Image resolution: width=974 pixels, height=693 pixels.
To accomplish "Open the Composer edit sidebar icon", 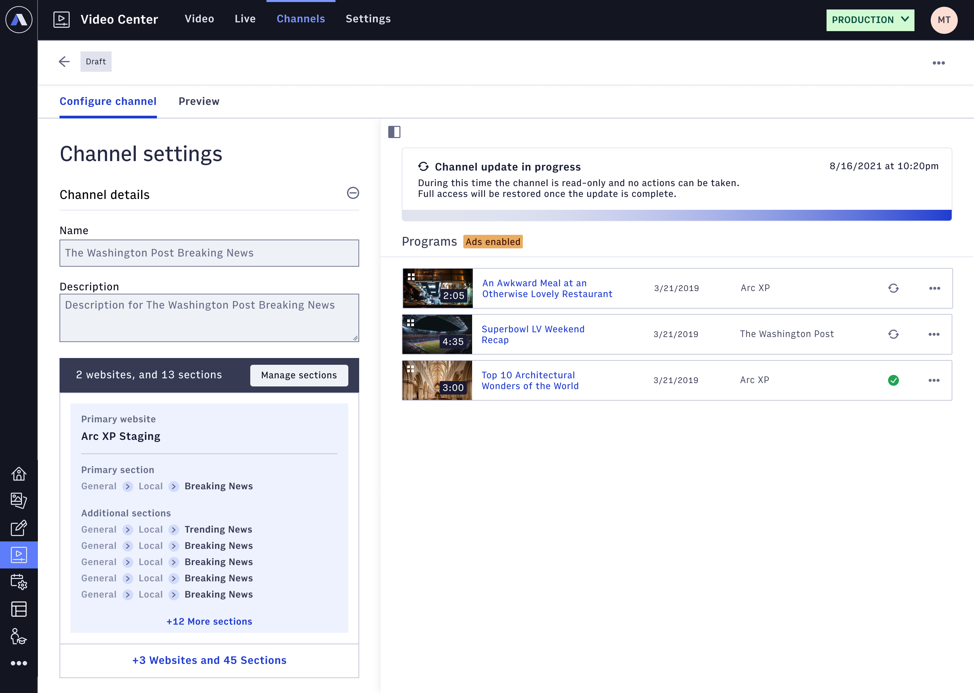I will coord(19,528).
